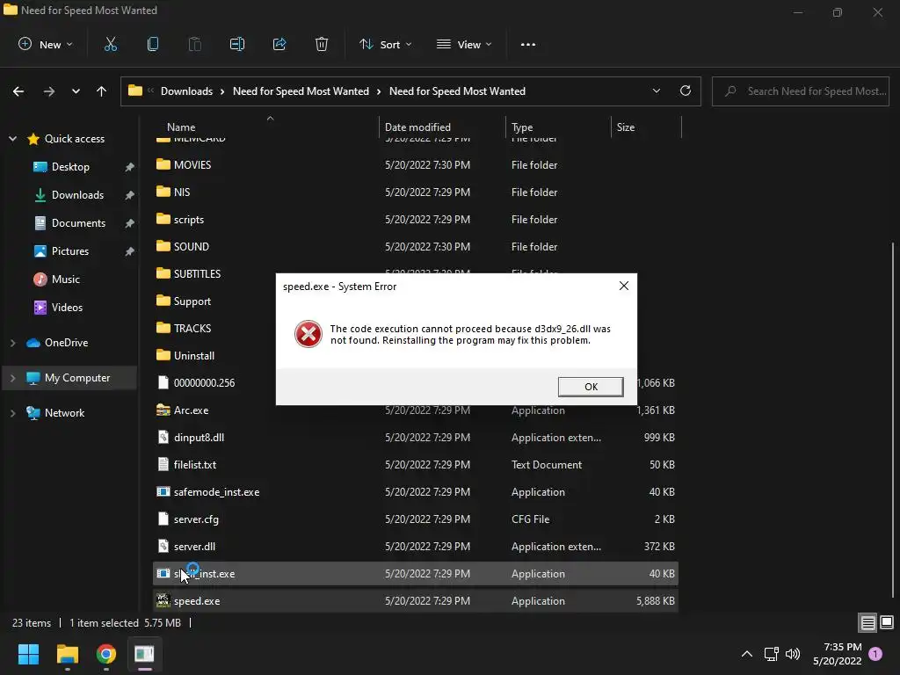900x675 pixels.
Task: Open Google Chrome from taskbar
Action: click(106, 654)
